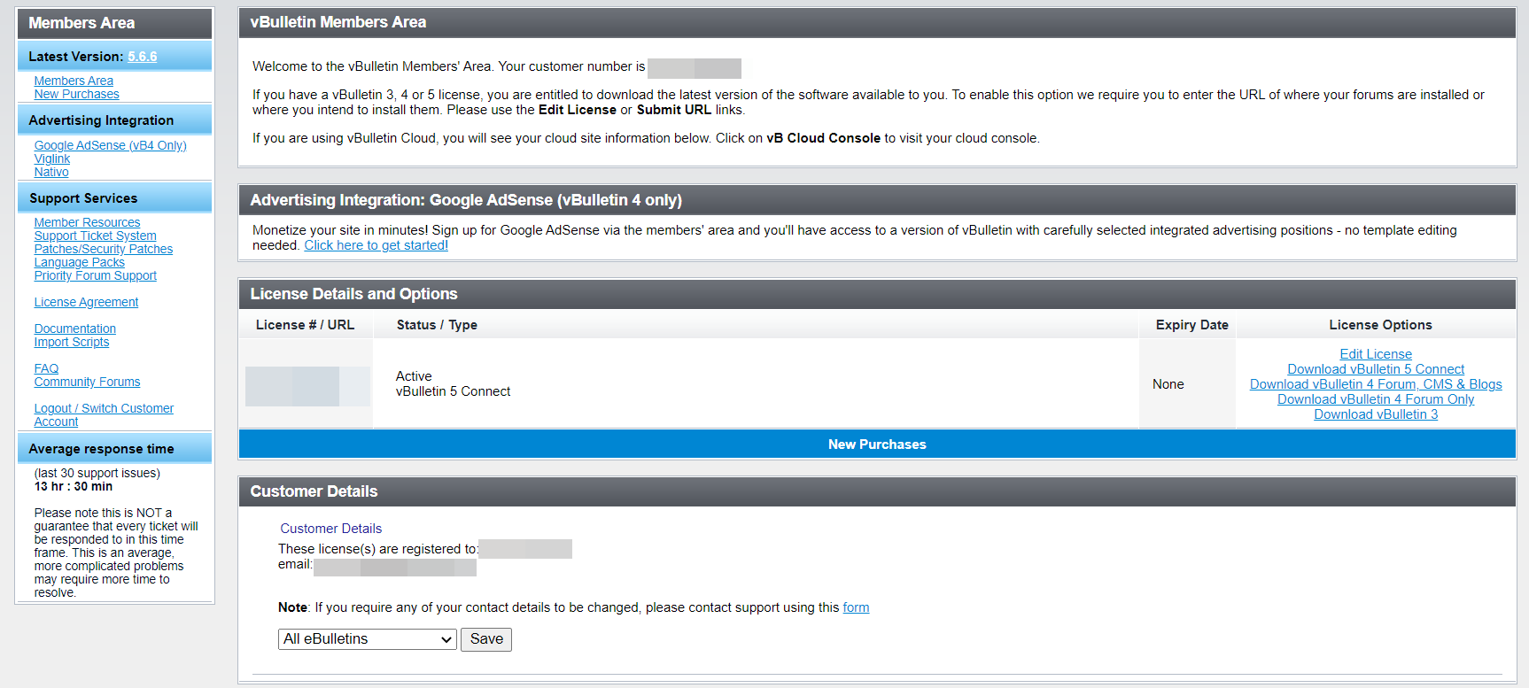Open Support Ticket System link
The height and width of the screenshot is (688, 1529).
click(x=95, y=236)
